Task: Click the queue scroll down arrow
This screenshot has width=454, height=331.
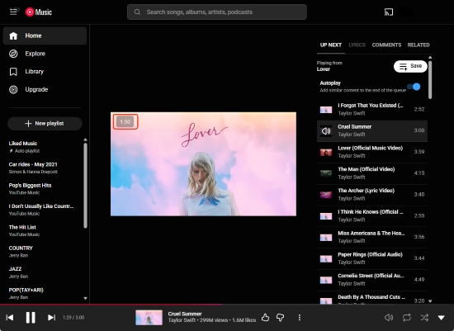Action: [x=430, y=301]
